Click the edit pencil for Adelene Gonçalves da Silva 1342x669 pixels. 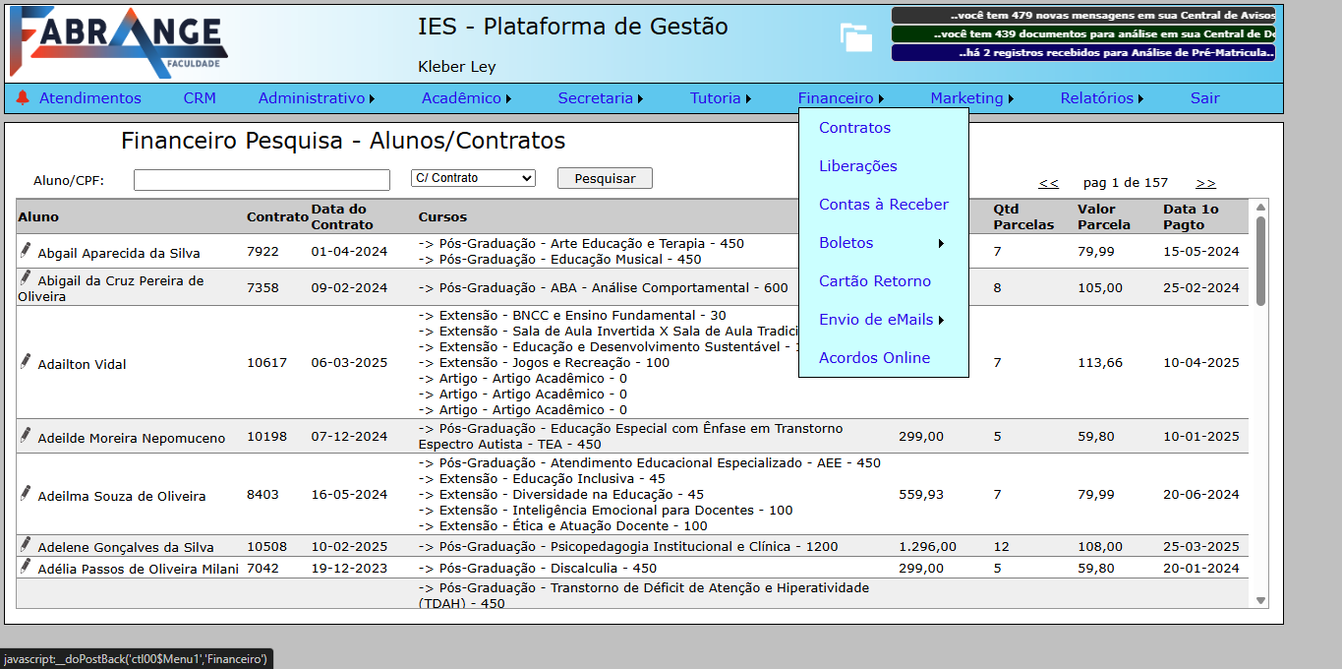(26, 544)
